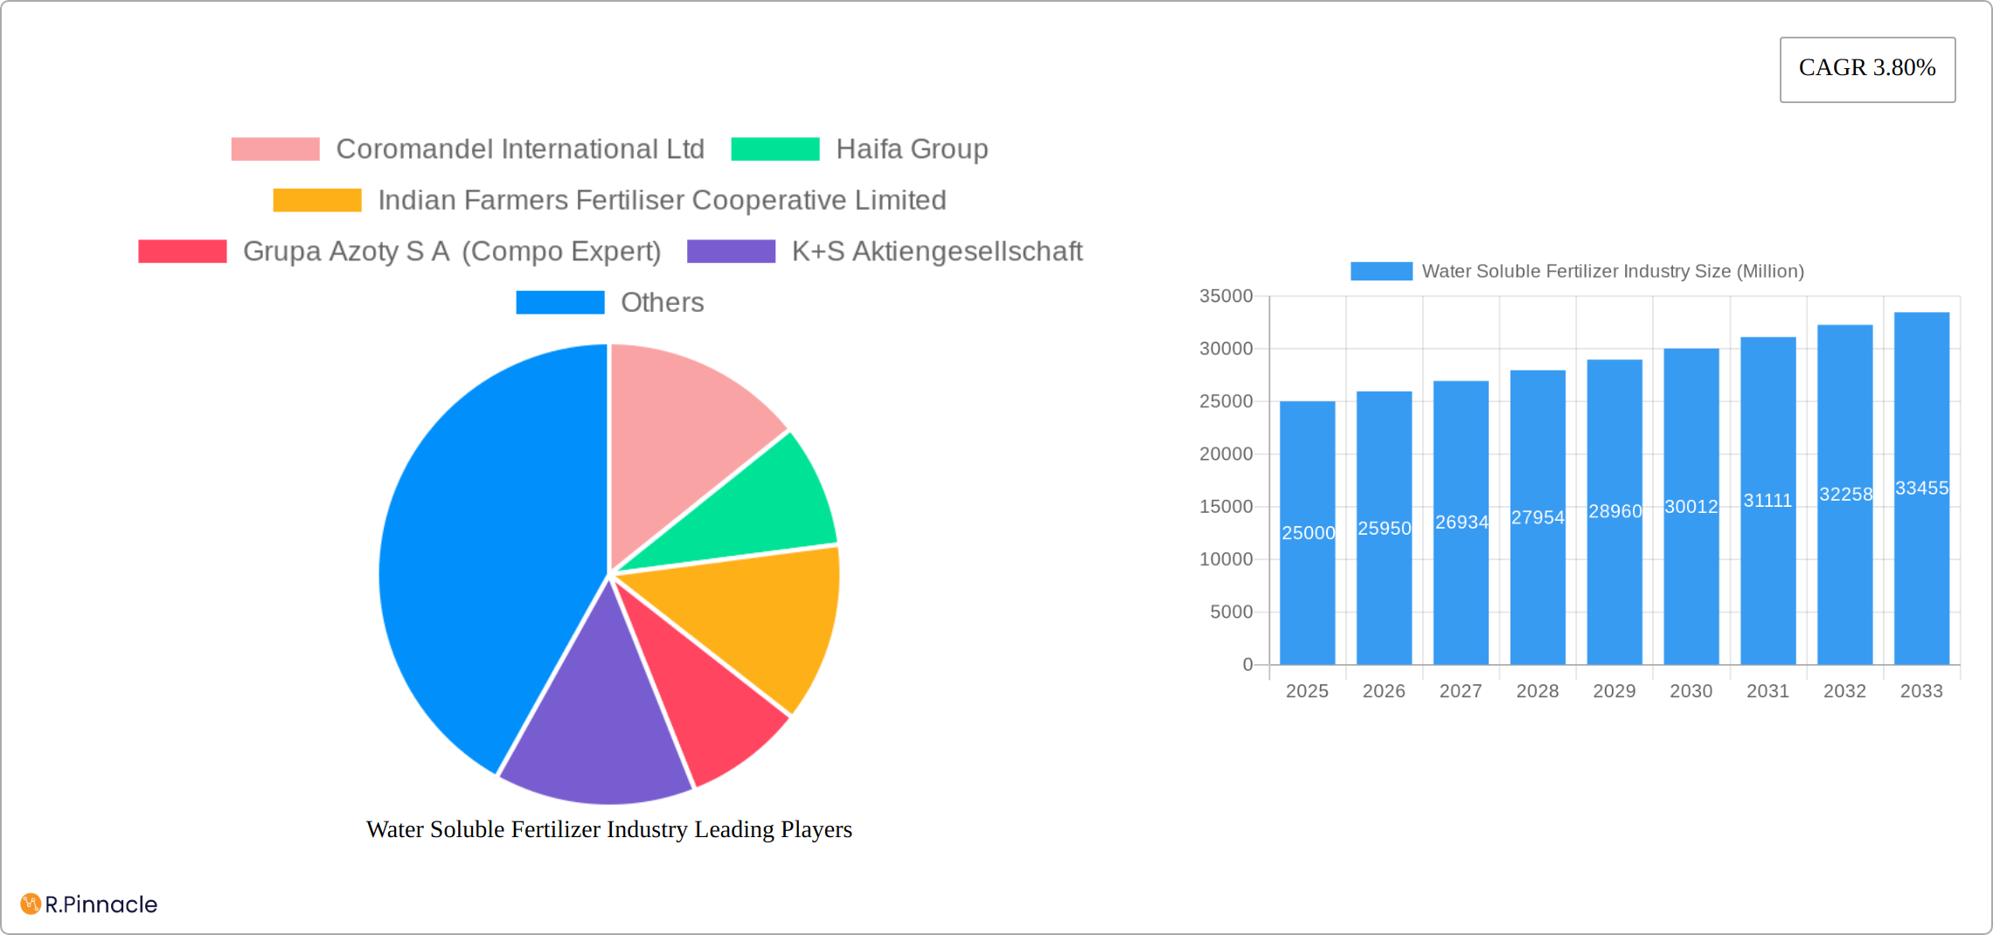
Task: Click the 20000 y-axis tick label
Action: coord(1226,454)
